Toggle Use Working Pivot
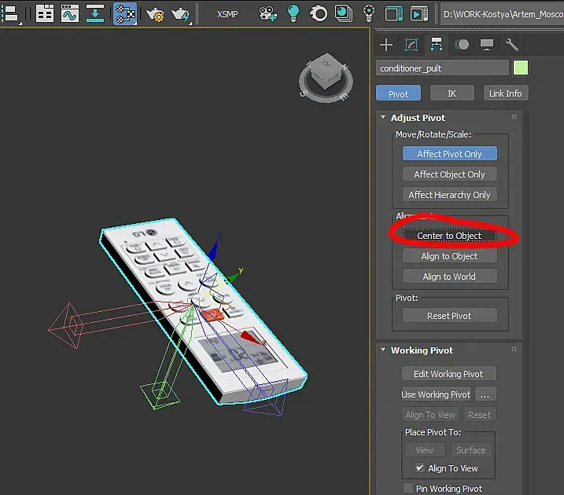This screenshot has height=495, width=564. tap(436, 394)
